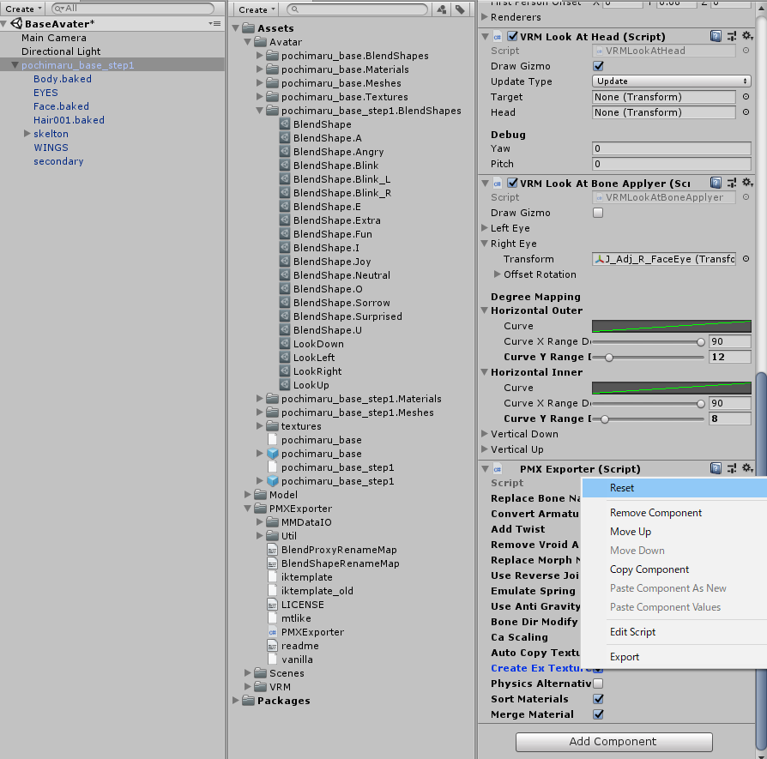Enable Physics Alternative checkbox
Image resolution: width=767 pixels, height=759 pixels.
598,684
